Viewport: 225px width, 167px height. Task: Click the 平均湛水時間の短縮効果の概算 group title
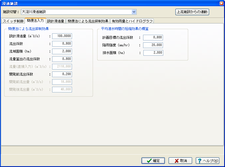125,29
